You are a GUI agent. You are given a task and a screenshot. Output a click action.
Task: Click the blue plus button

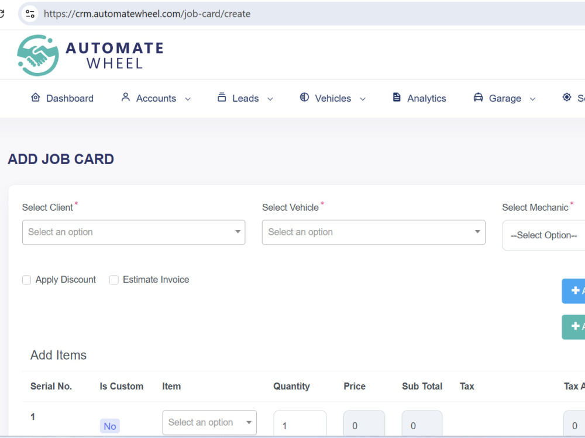coord(573,291)
